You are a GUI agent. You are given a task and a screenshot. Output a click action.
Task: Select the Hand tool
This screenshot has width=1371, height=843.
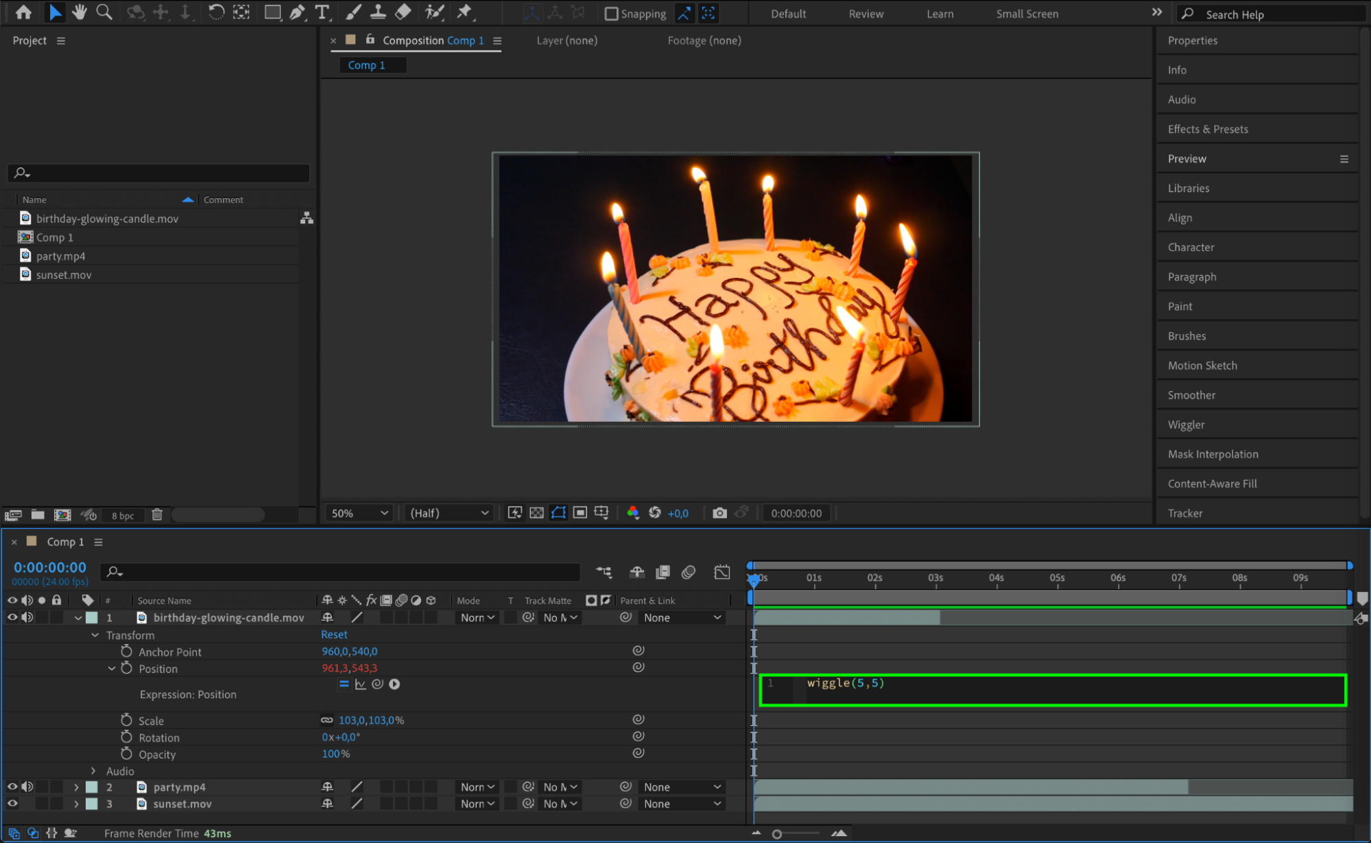pyautogui.click(x=80, y=12)
